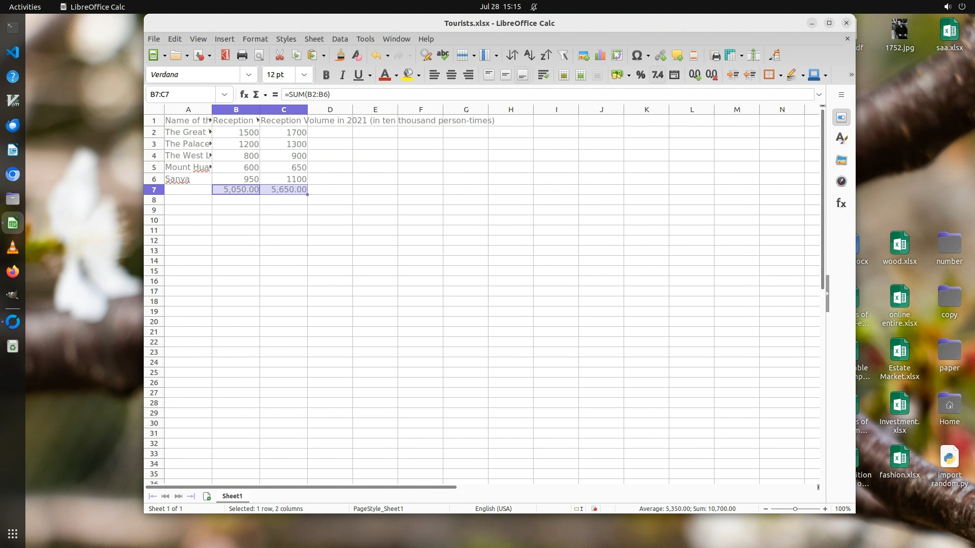Click Merge and Center Cells icon
The height and width of the screenshot is (548, 975).
pyautogui.click(x=564, y=75)
